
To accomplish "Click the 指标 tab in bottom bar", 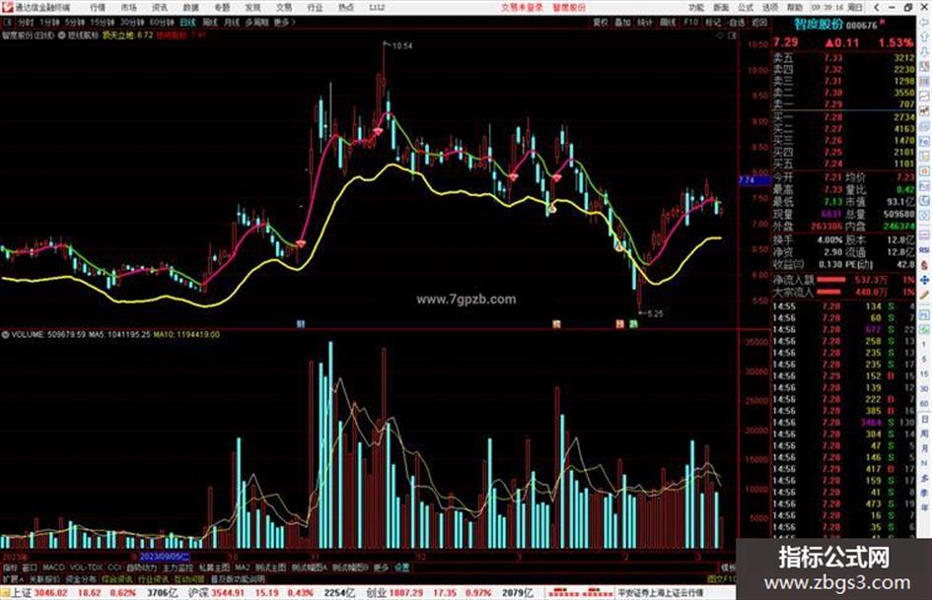I will 10,567.
